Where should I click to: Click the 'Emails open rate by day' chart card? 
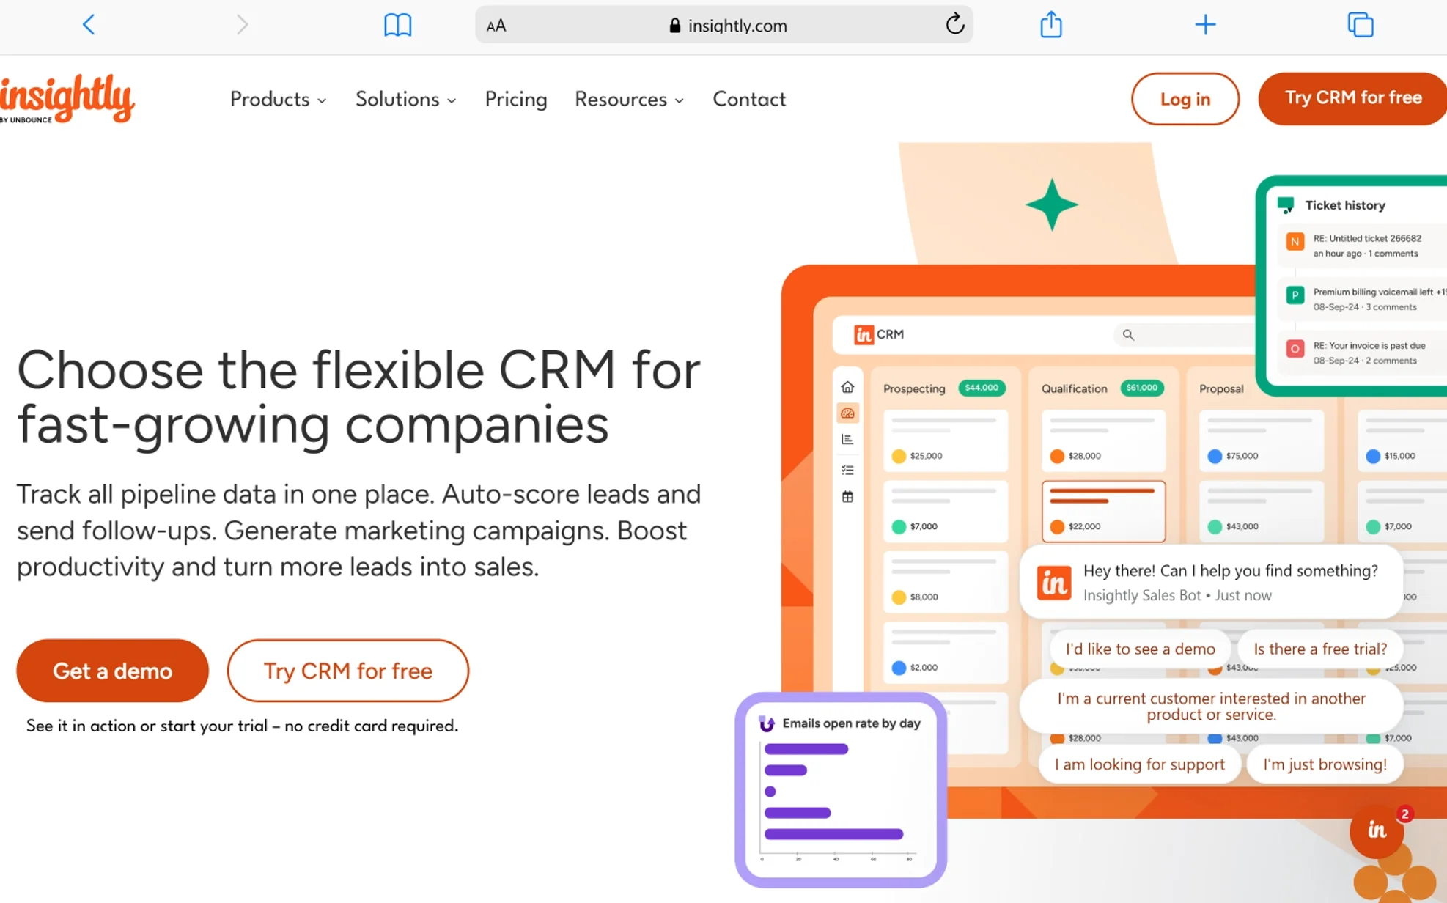pos(841,789)
